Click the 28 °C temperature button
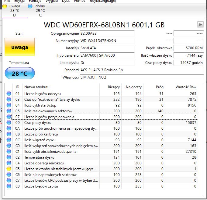The height and width of the screenshot is (200, 207). tap(20, 73)
